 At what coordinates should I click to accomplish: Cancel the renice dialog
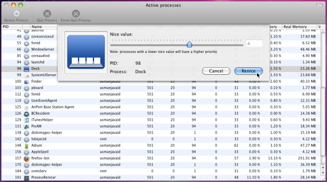click(216, 71)
